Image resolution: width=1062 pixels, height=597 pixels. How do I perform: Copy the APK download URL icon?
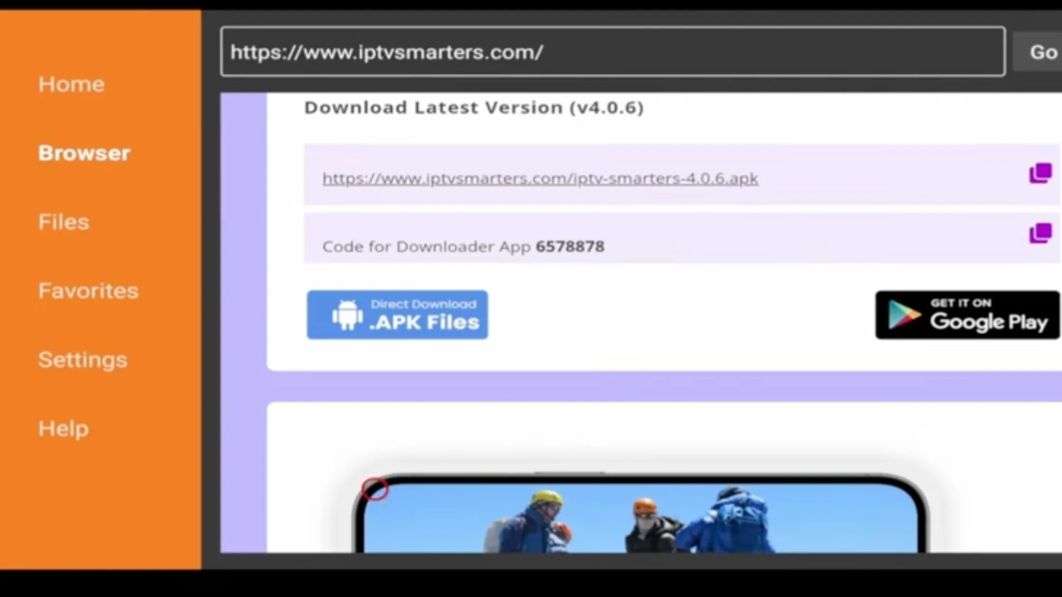(1040, 173)
